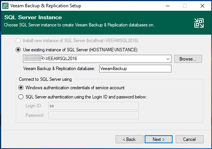Close the Veeam setup window
Viewport: 212px width, 149px height.
coord(202,6)
